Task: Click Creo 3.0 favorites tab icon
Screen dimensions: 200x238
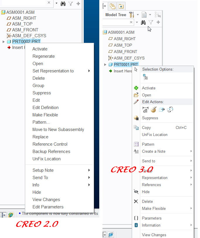Action: click(x=121, y=6)
